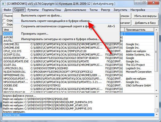The width and height of the screenshot is (161, 122).
Task: Open the Настройка menu
Action: [x=138, y=10]
